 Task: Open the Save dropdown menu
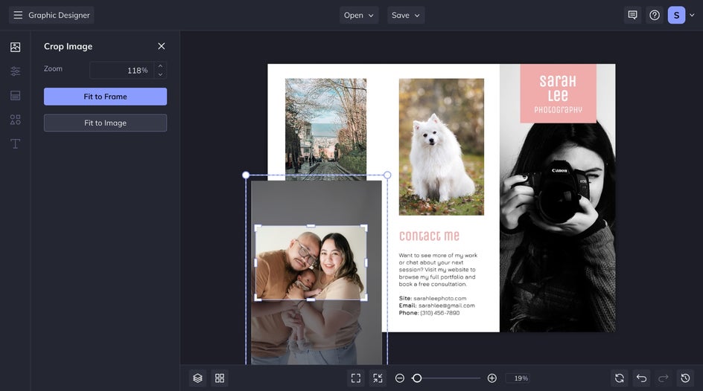[x=406, y=15]
